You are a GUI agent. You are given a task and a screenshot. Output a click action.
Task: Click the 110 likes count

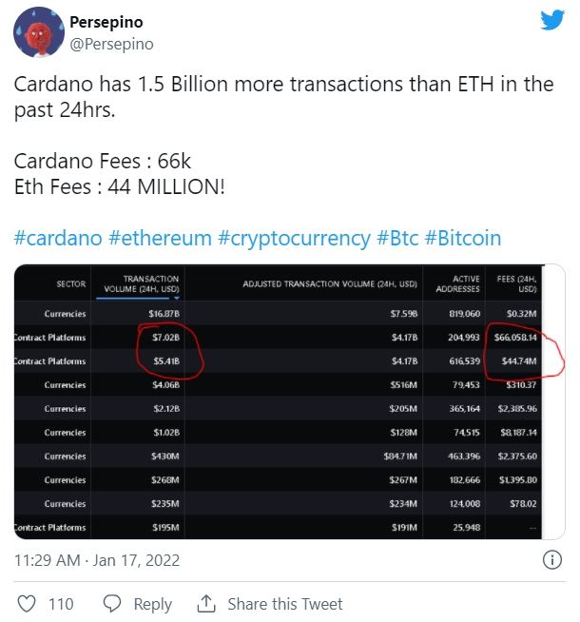click(61, 604)
